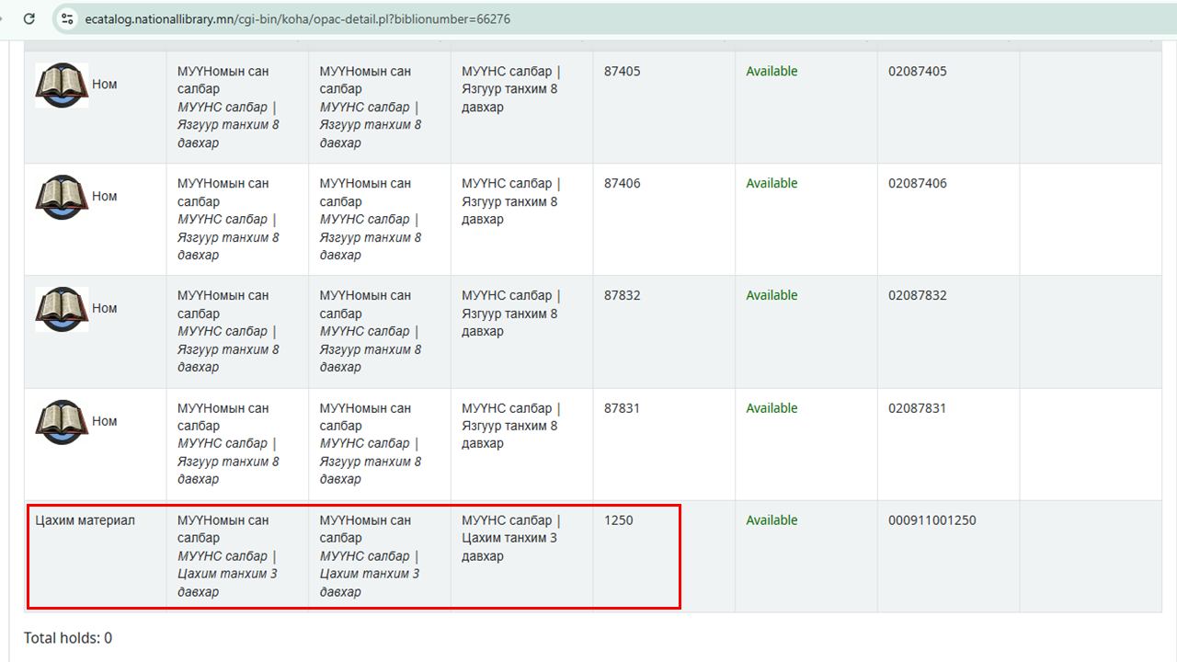Screen dimensions: 1177x662
Task: Open site information icon in address bar
Action: [x=67, y=18]
